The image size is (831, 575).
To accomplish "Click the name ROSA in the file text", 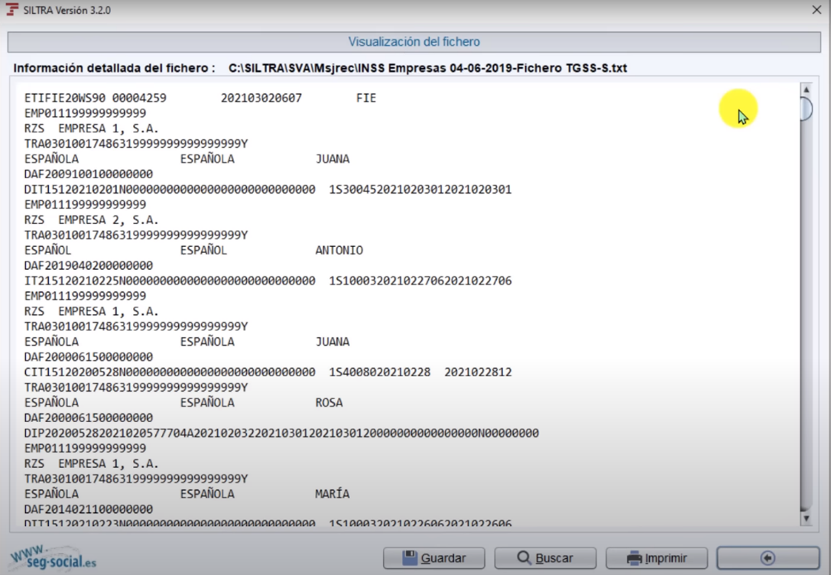I will pyautogui.click(x=329, y=403).
